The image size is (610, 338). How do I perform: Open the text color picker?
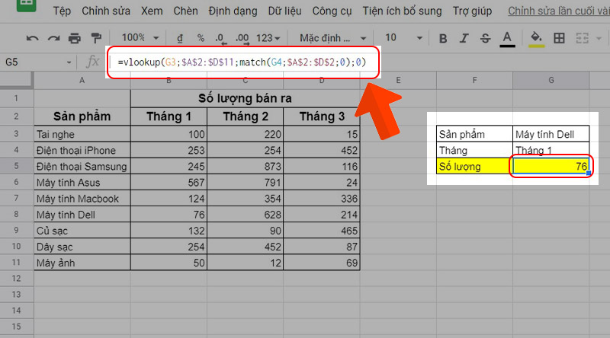pyautogui.click(x=507, y=39)
